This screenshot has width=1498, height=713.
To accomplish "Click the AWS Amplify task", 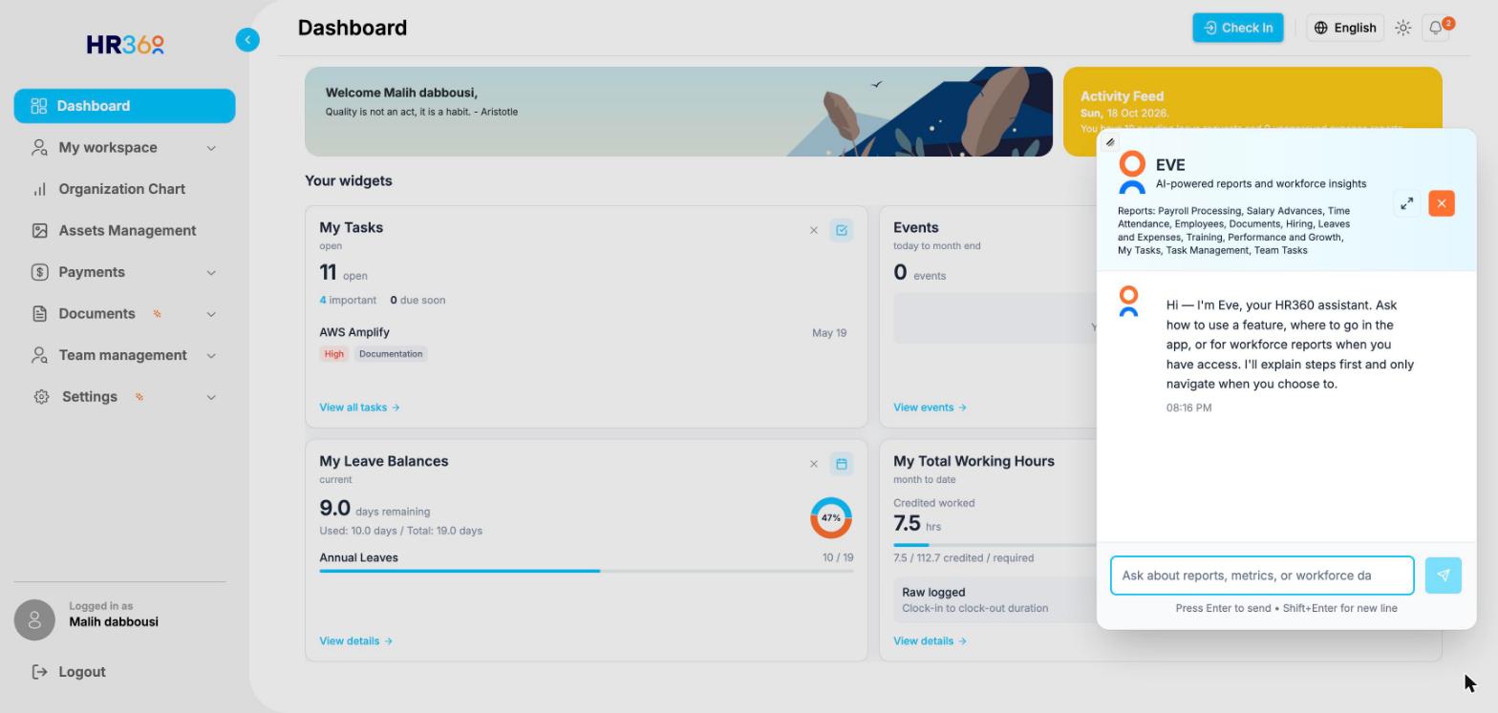I will tap(354, 332).
